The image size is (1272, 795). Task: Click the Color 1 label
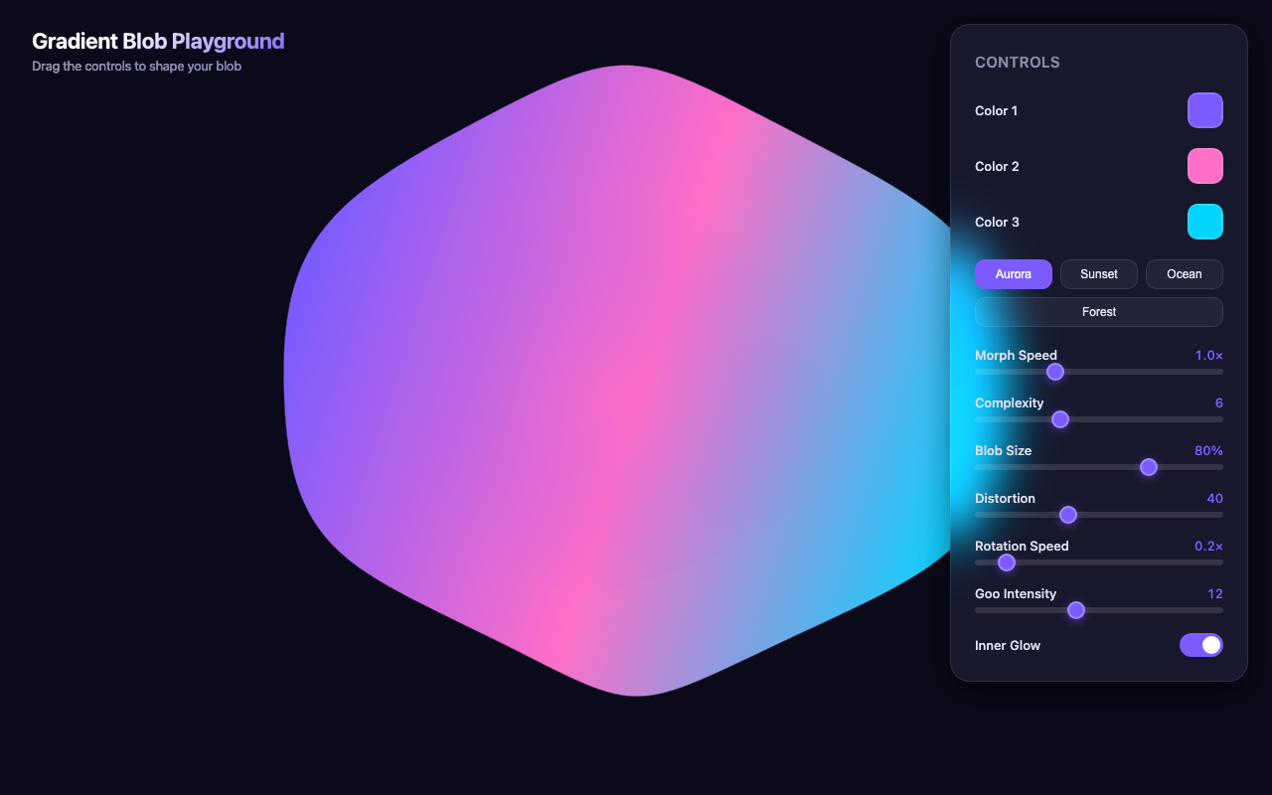[x=996, y=110]
